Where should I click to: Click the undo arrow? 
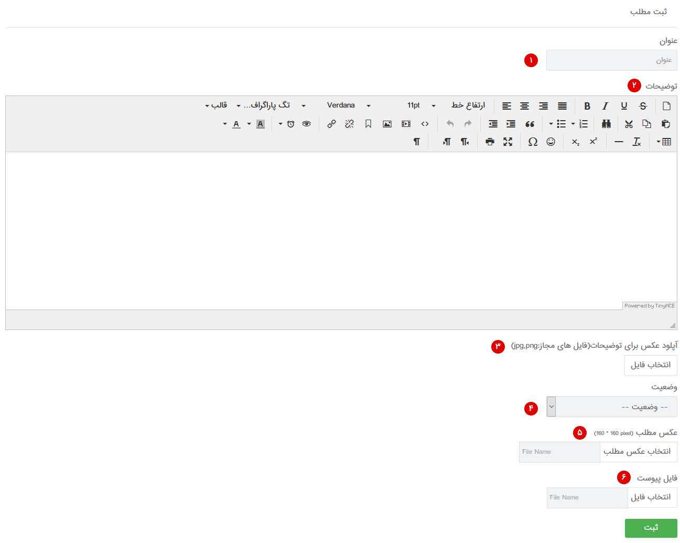coord(450,124)
